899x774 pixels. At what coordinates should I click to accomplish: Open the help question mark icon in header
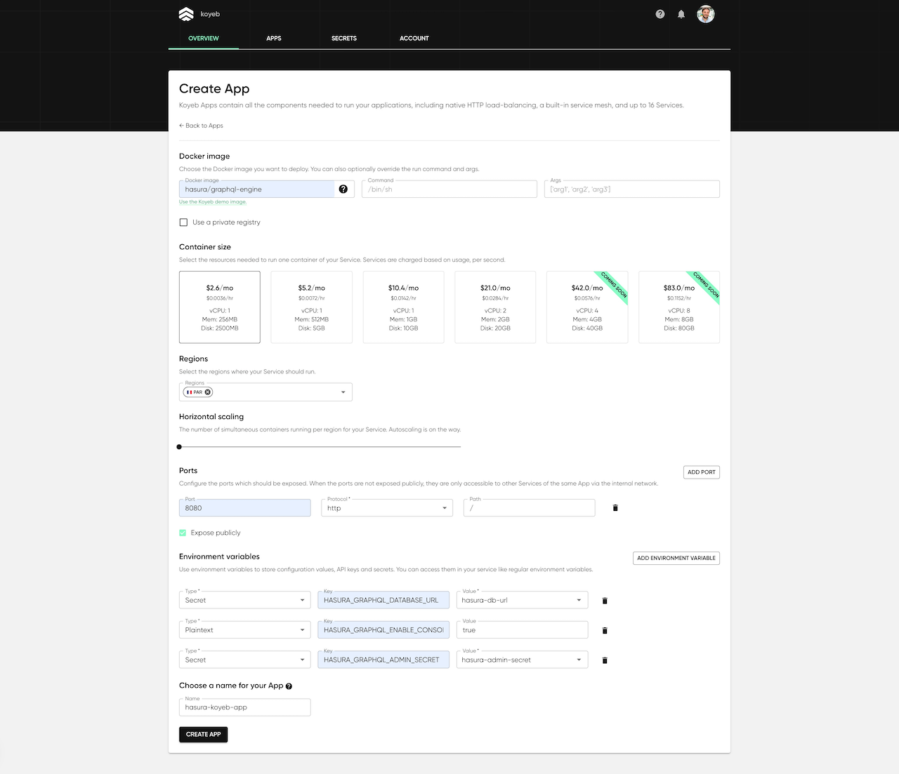tap(660, 14)
